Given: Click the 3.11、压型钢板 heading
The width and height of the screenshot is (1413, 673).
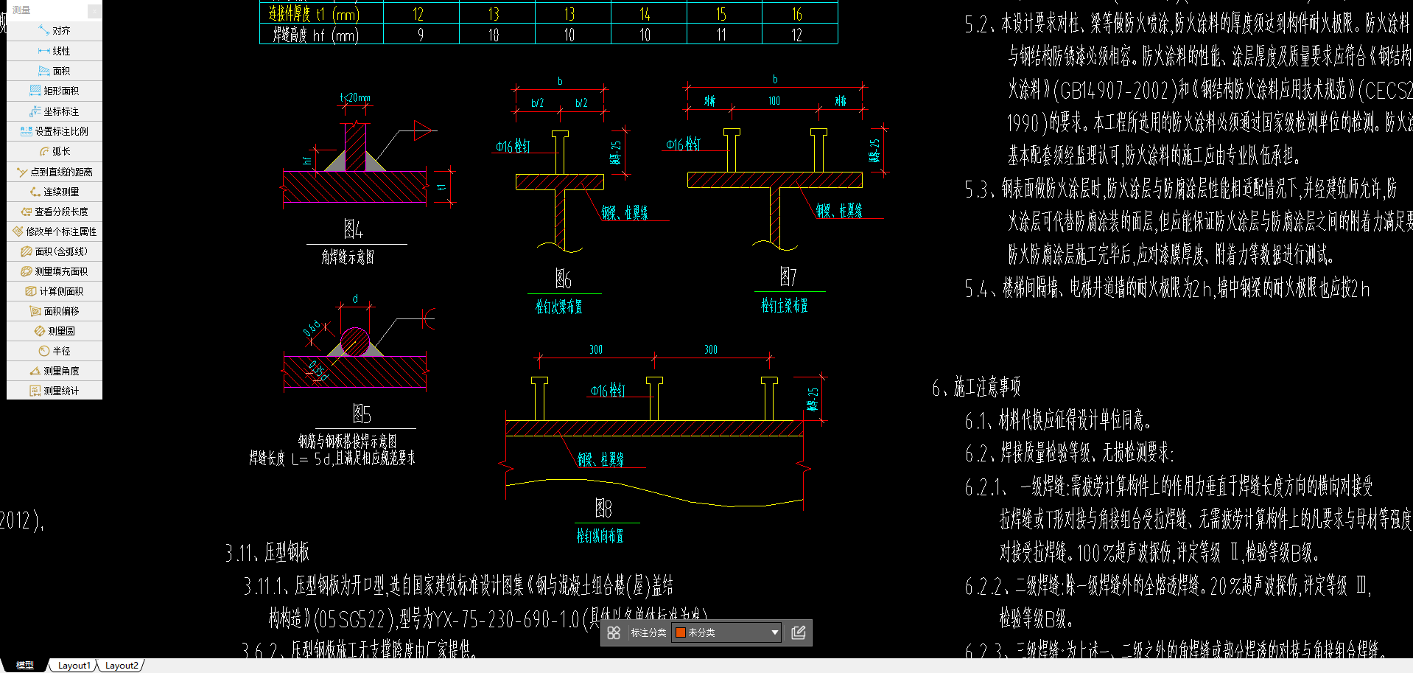Looking at the screenshot, I should point(267,552).
